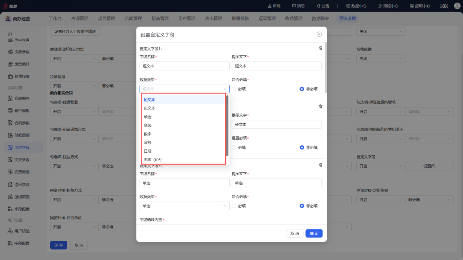
Task: Click the dropdown list scrollbar
Action: click(x=227, y=125)
